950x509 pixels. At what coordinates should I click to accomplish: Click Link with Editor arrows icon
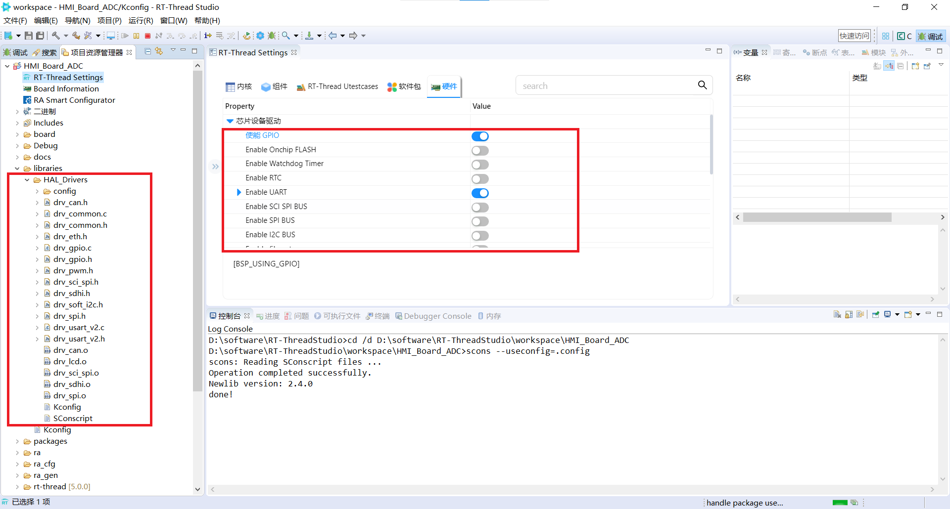click(159, 51)
